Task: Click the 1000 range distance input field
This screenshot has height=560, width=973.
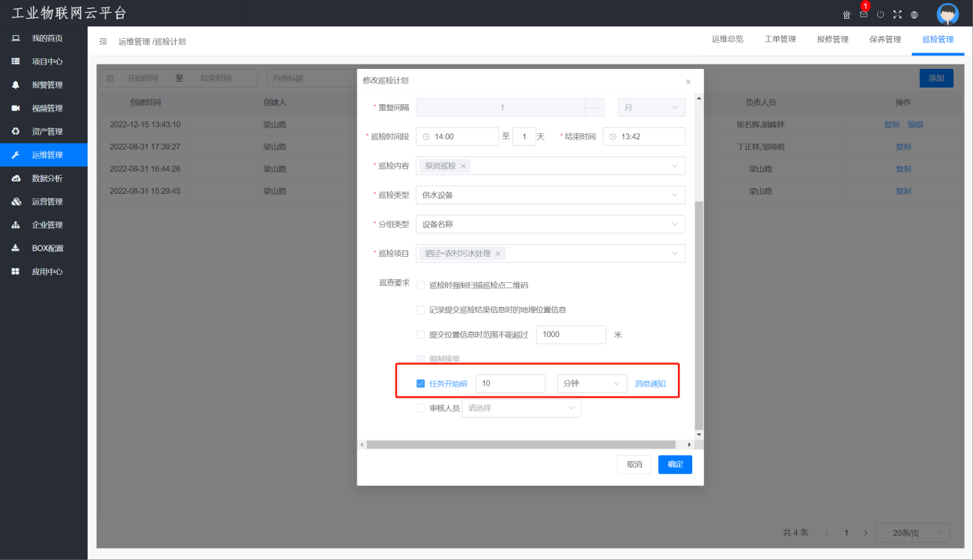Action: click(x=570, y=335)
